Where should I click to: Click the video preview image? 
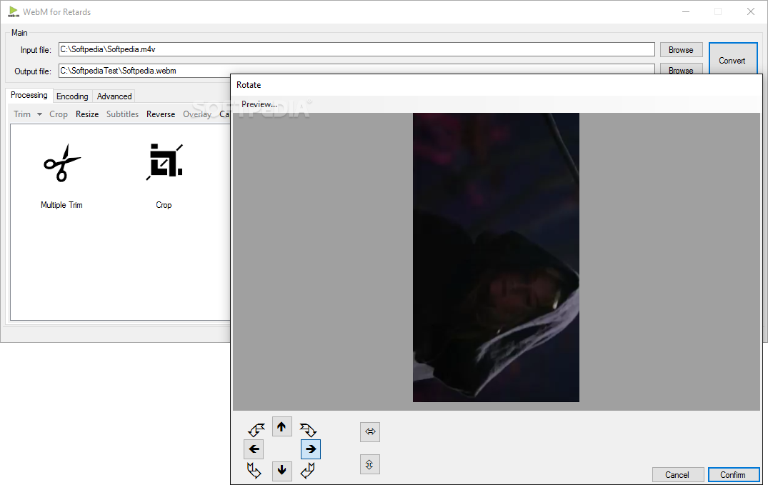[x=496, y=258]
